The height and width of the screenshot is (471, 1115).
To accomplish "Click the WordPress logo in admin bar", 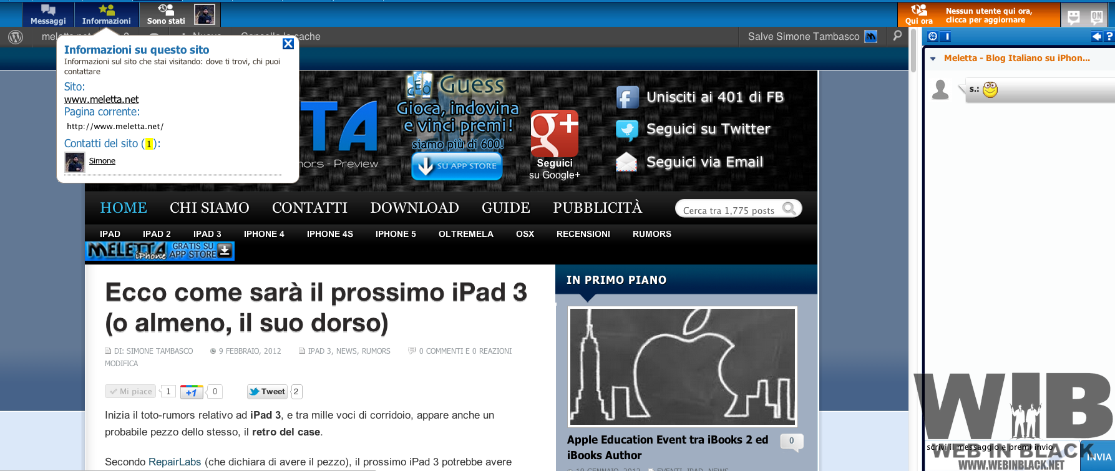I will pyautogui.click(x=16, y=37).
